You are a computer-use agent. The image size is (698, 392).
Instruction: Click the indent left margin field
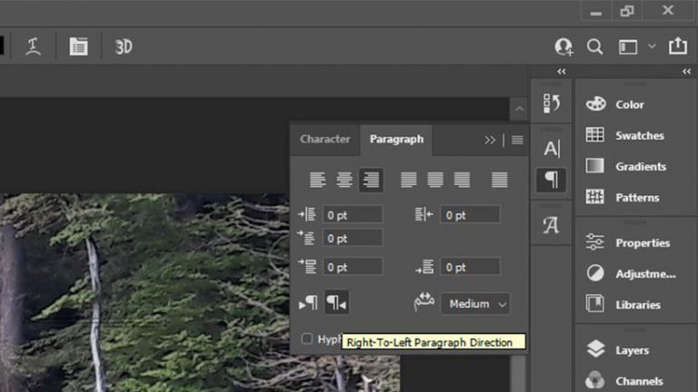point(353,215)
